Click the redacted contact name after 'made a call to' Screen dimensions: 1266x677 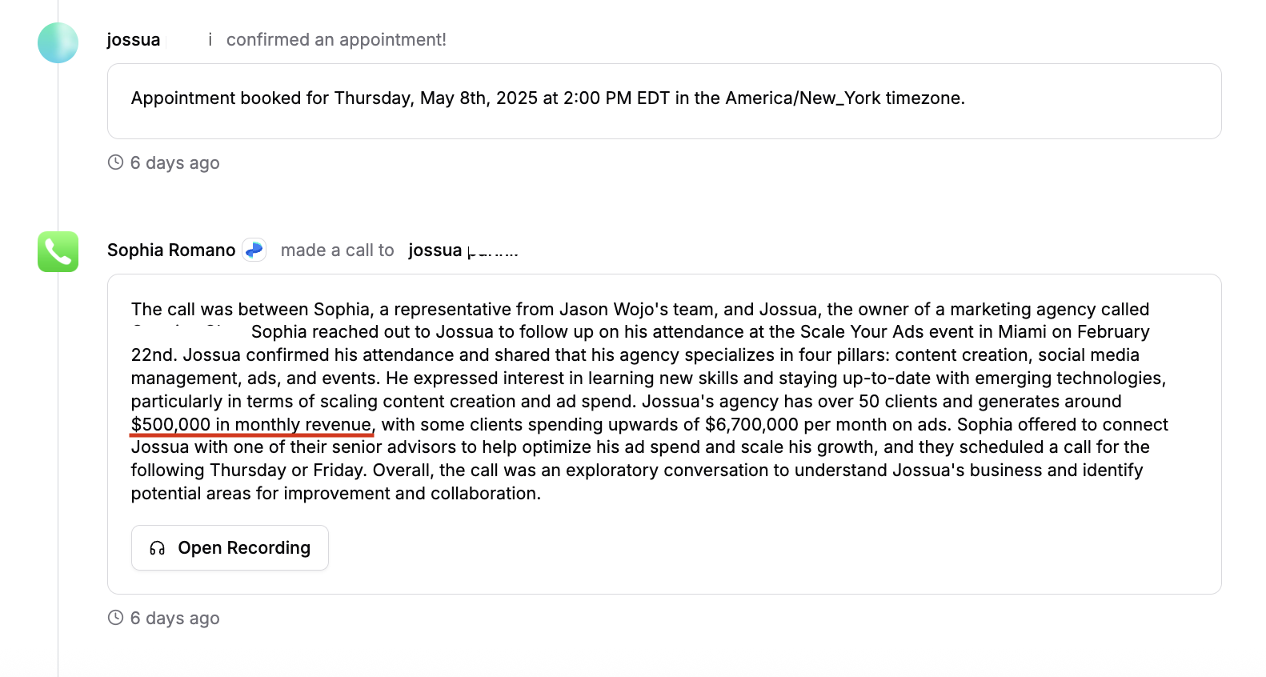click(x=496, y=248)
